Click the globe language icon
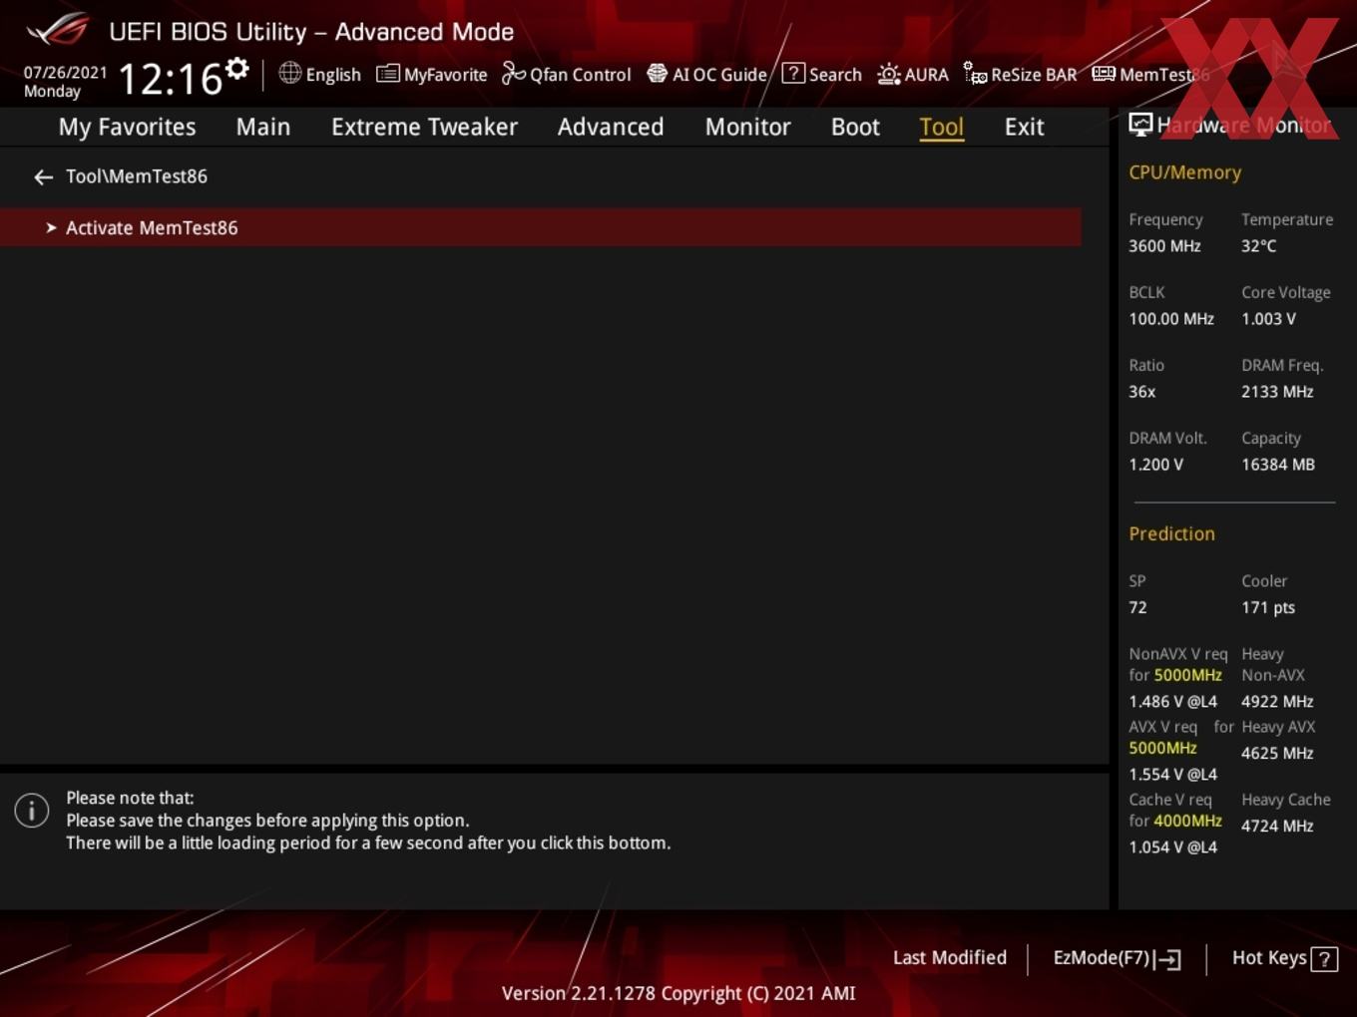Screen dimensions: 1357x1017 tap(290, 73)
